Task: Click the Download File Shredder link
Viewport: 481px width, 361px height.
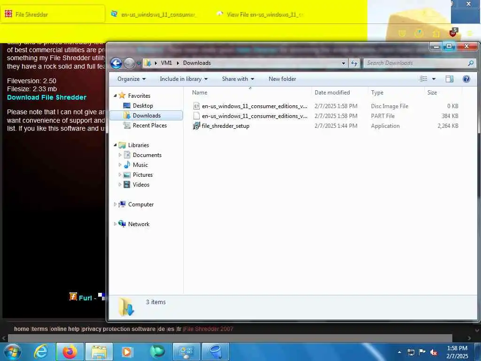Action: pyautogui.click(x=47, y=97)
